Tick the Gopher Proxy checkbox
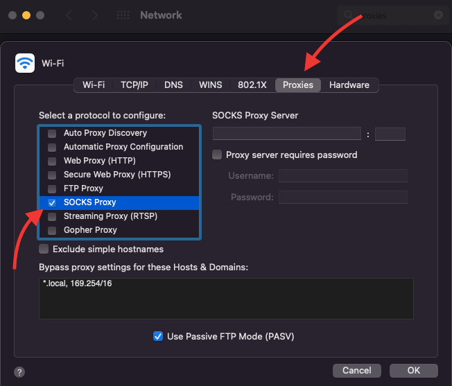452x386 pixels. pos(52,231)
